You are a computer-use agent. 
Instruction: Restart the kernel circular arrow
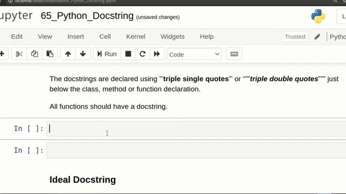142,54
